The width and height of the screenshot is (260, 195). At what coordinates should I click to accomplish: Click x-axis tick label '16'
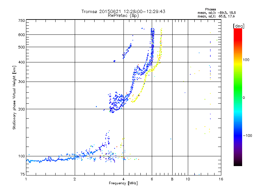(221, 179)
